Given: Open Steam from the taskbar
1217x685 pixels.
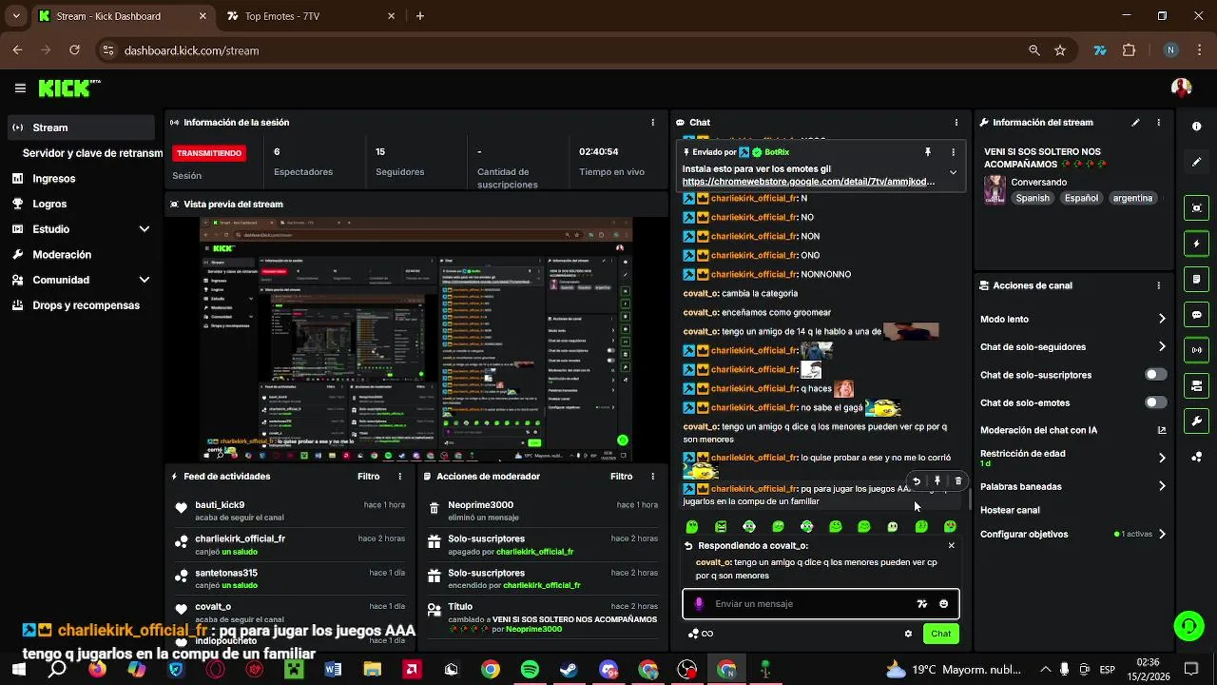Looking at the screenshot, I should point(569,670).
